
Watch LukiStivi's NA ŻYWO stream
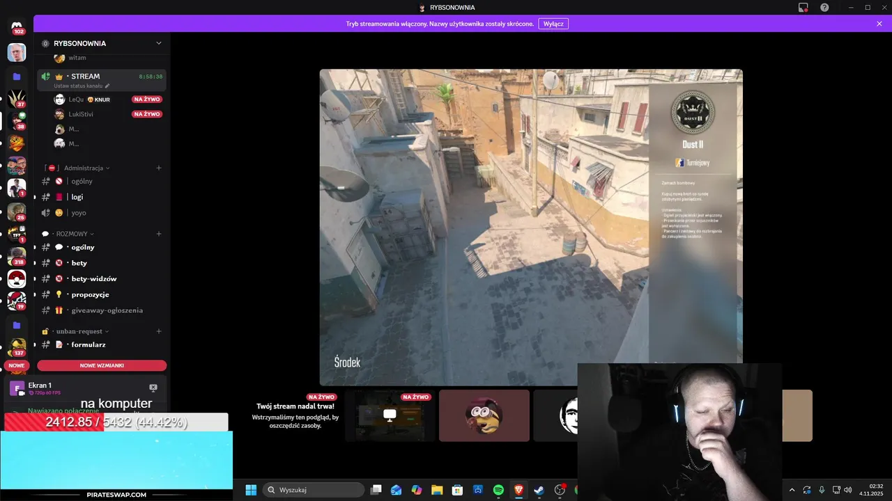(147, 114)
